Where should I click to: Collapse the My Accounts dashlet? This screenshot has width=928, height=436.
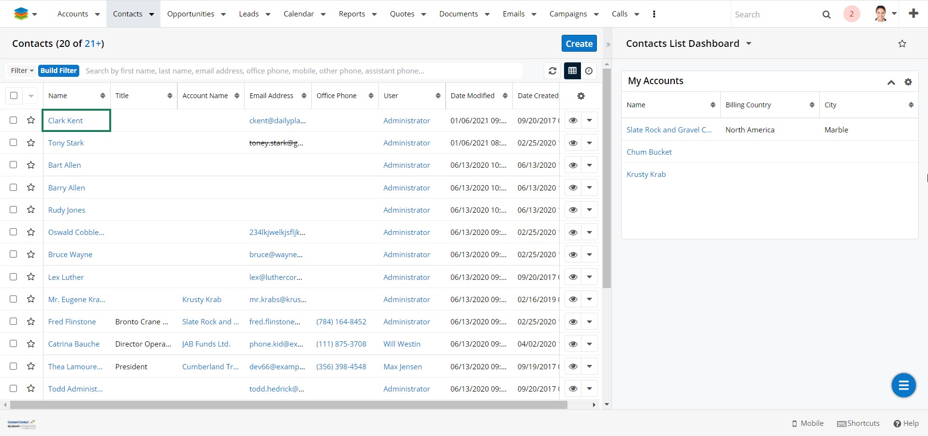[x=891, y=82]
